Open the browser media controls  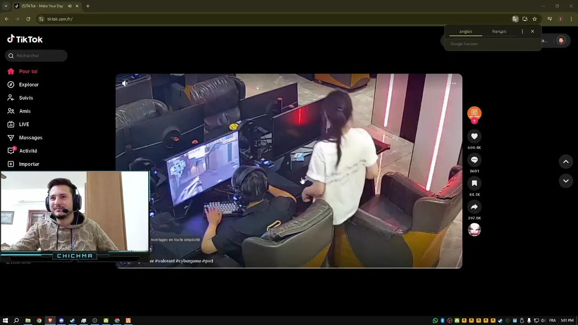click(x=550, y=19)
